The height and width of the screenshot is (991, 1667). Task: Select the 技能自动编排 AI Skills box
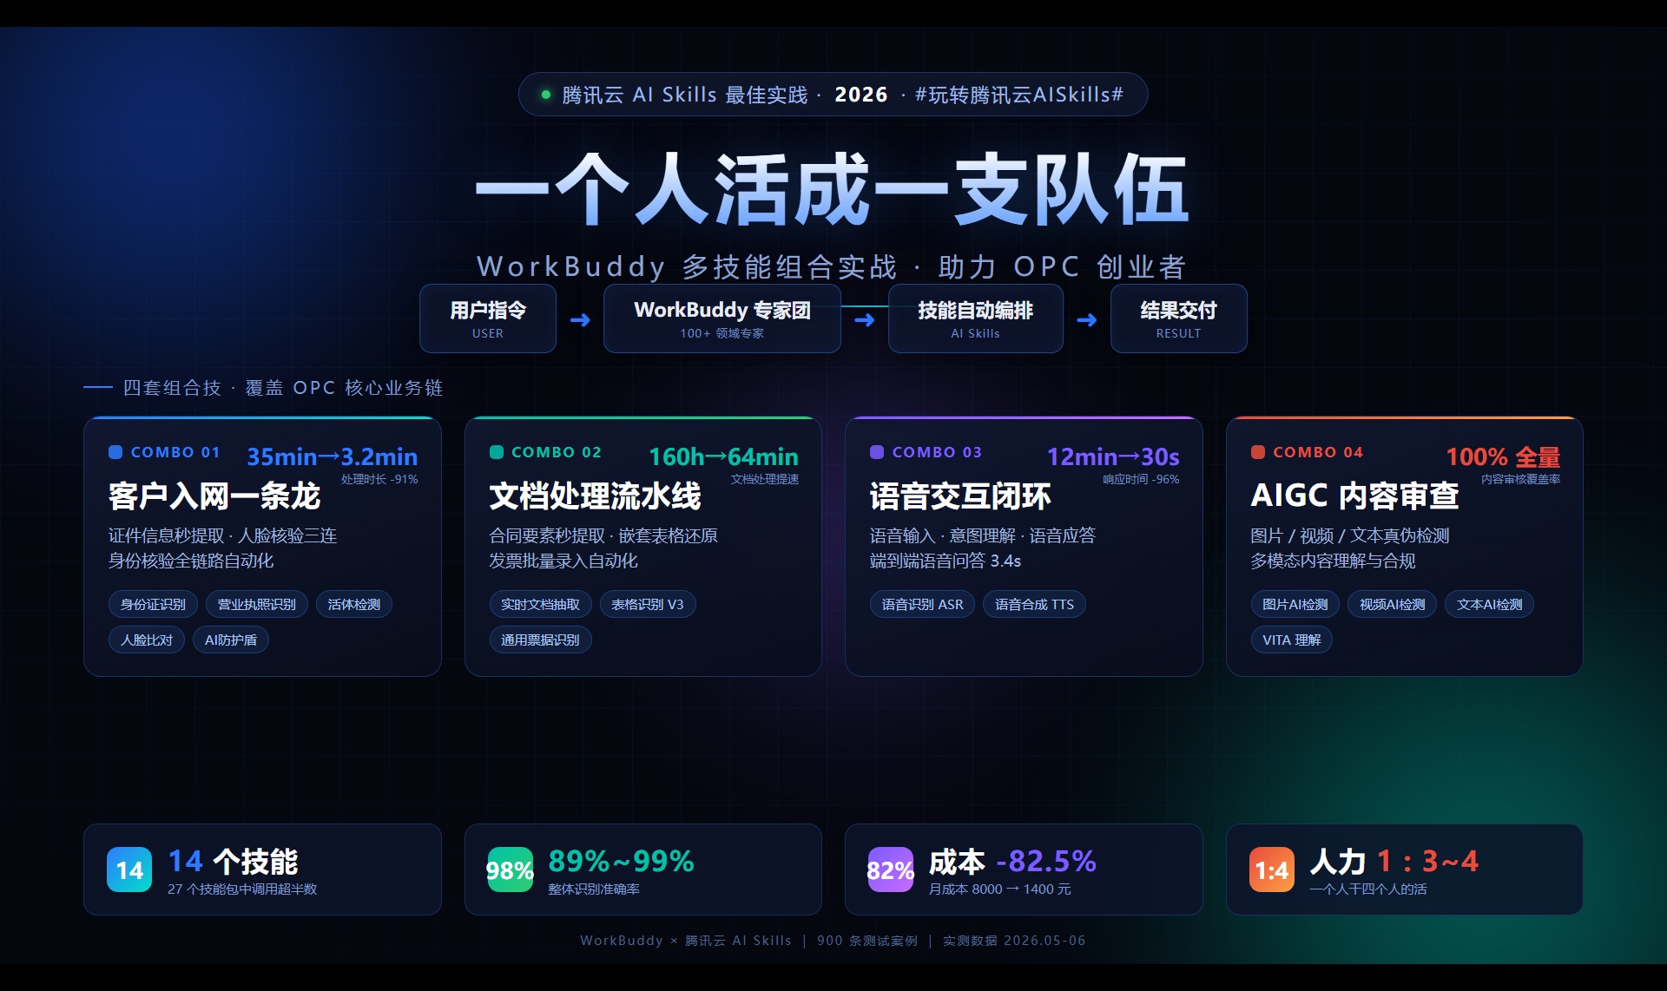[x=976, y=318]
